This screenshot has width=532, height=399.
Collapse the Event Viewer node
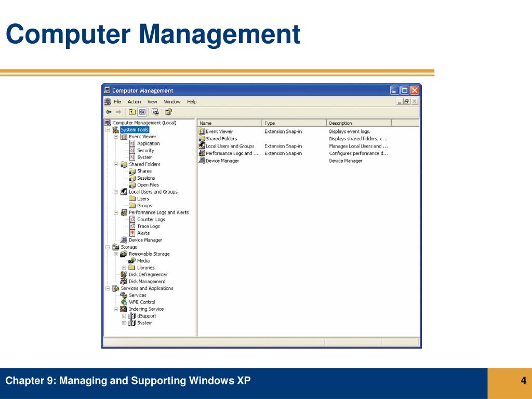point(116,137)
